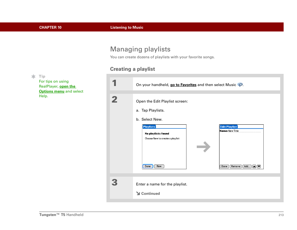This screenshot has height=230, width=297.
Task: Click the 'CHAPTER 10' header text
Action: pos(50,27)
